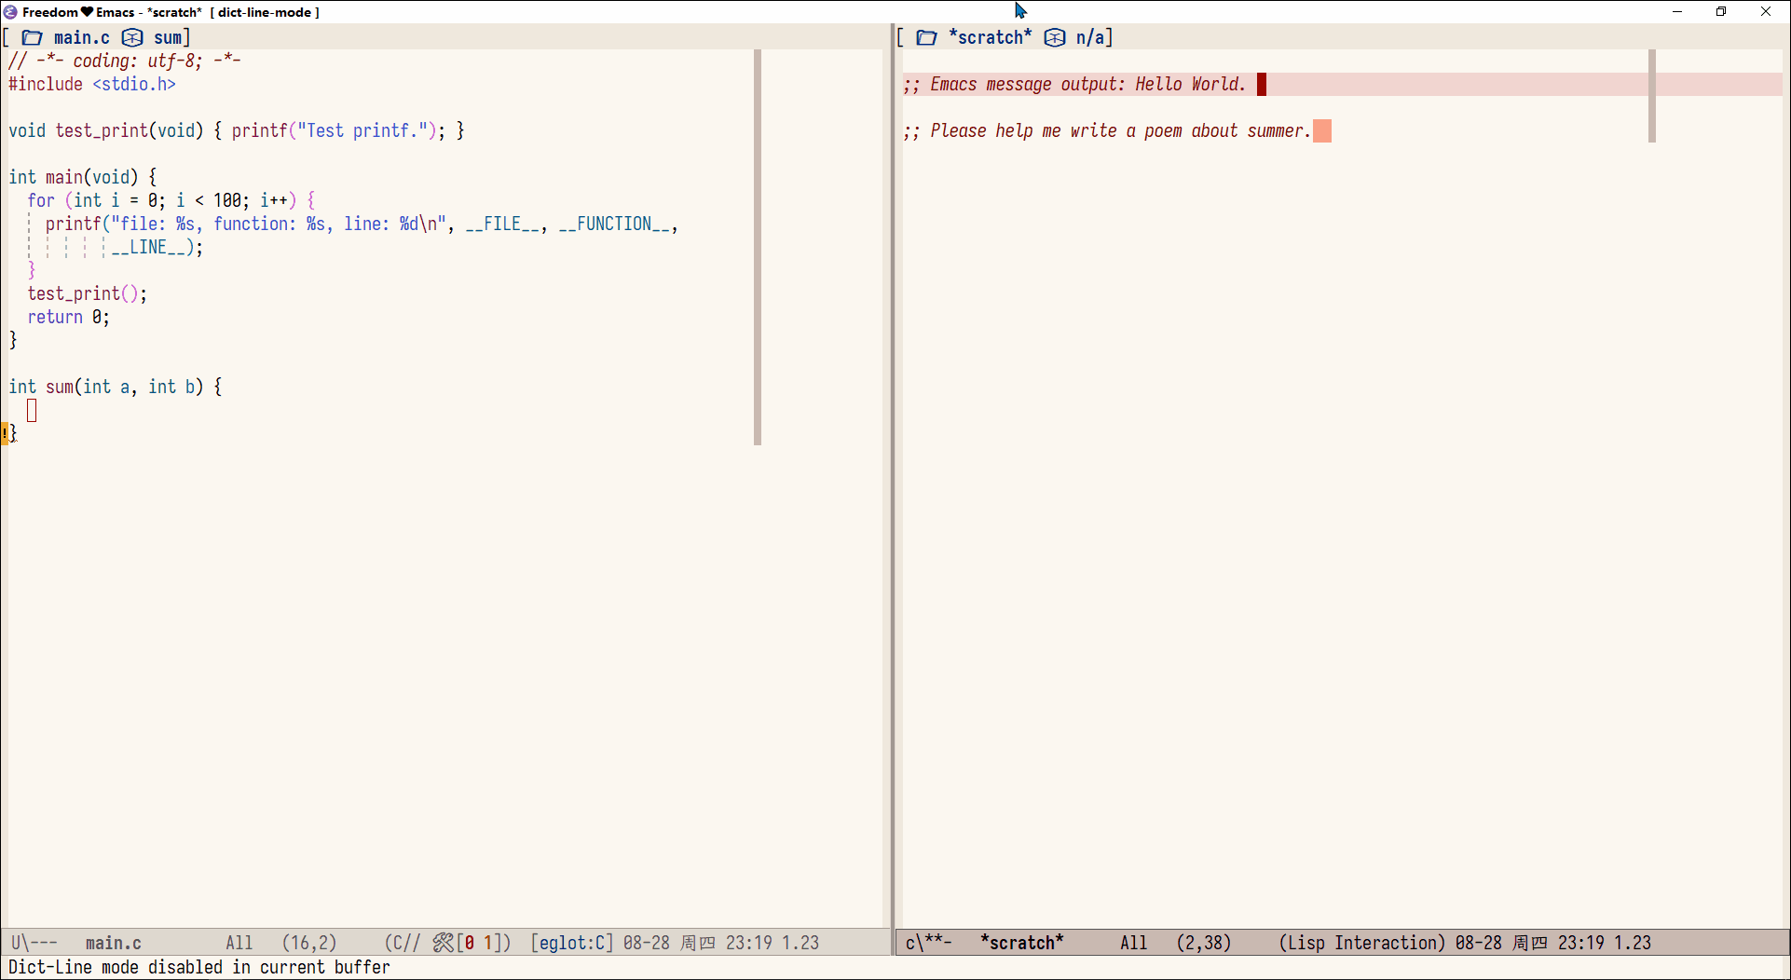
Task: Click the cube icon before n/a header
Action: (1055, 37)
